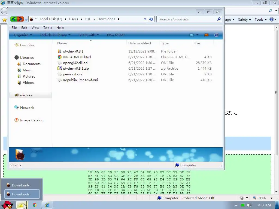Open the View menu in Explorer
This screenshot has width=279, height=209.
click(35, 27)
